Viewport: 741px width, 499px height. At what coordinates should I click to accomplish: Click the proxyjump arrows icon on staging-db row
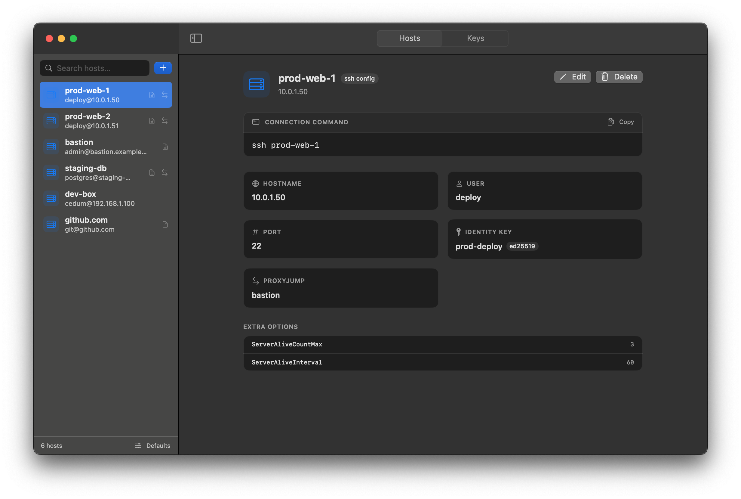click(x=165, y=172)
